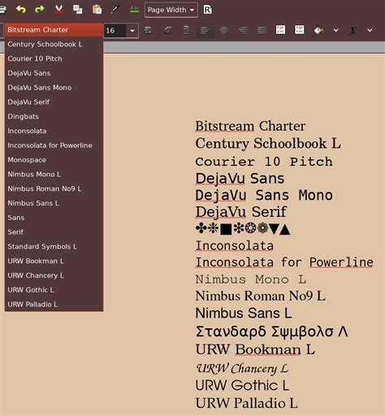Open text color chevron menu
Viewport: 385px width, 416px height.
pyautogui.click(x=370, y=30)
